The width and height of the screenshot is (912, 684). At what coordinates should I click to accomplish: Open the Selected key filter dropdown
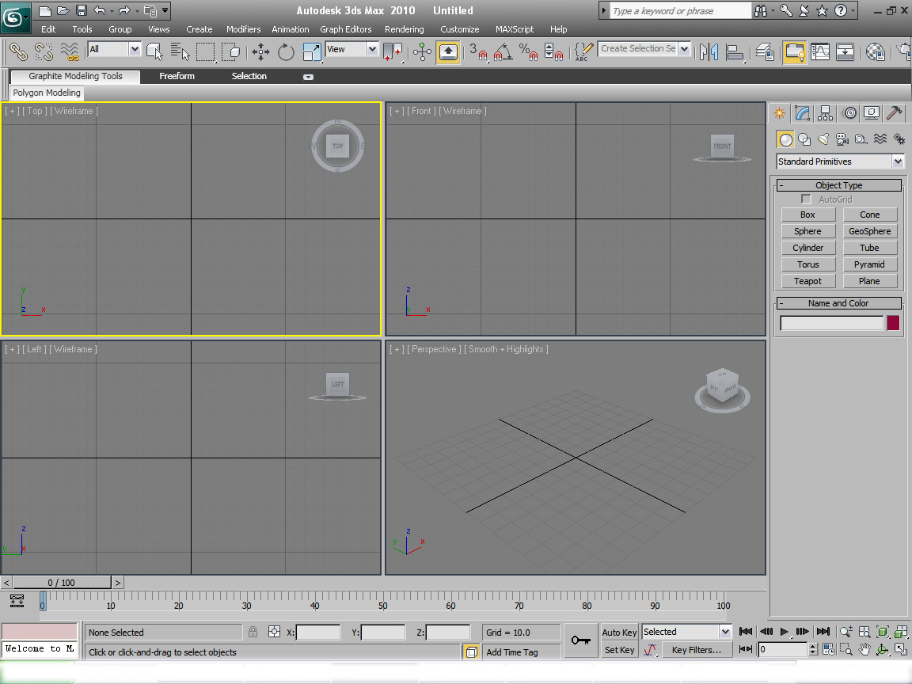[x=724, y=632]
